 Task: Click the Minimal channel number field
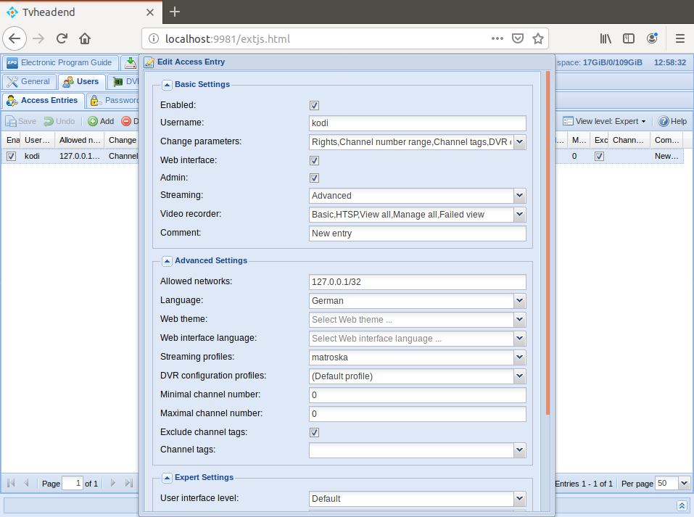418,395
